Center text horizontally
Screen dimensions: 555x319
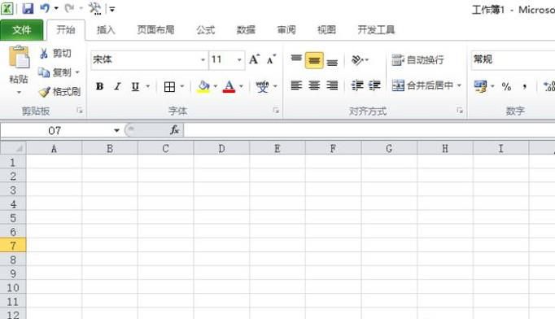(x=314, y=85)
